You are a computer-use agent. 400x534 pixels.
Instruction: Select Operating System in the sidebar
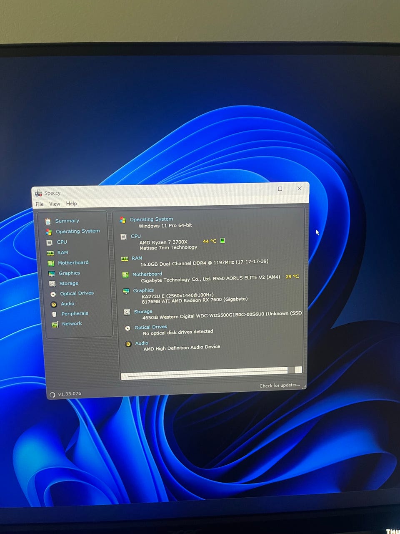click(x=78, y=231)
